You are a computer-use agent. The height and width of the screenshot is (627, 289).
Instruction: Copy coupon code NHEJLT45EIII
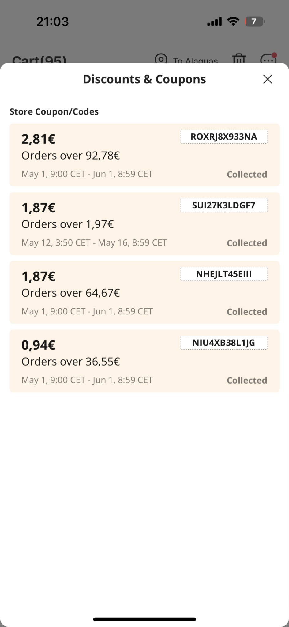224,274
